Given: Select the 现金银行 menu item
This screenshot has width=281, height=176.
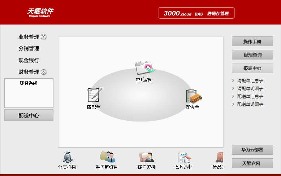Looking at the screenshot, I should (x=29, y=60).
